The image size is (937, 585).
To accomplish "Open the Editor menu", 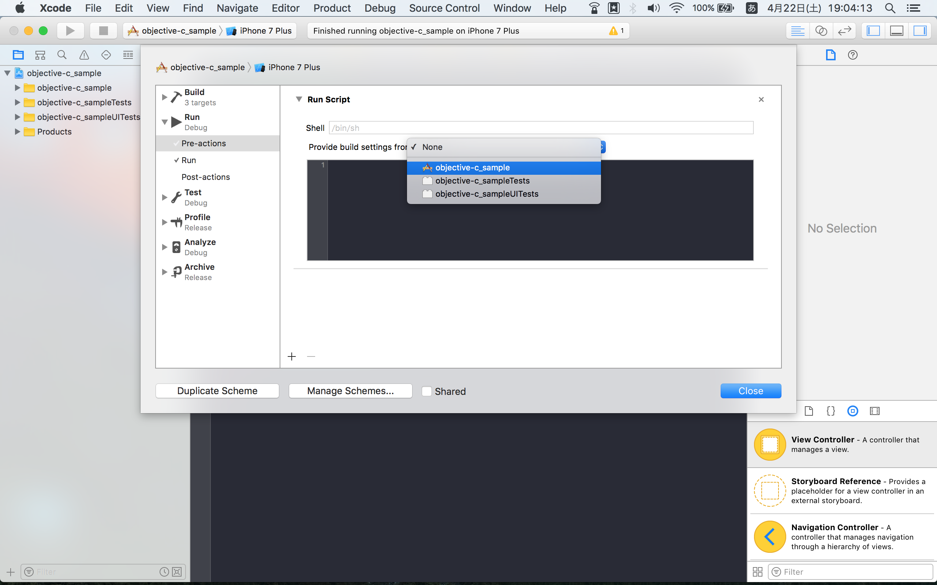I will (285, 8).
